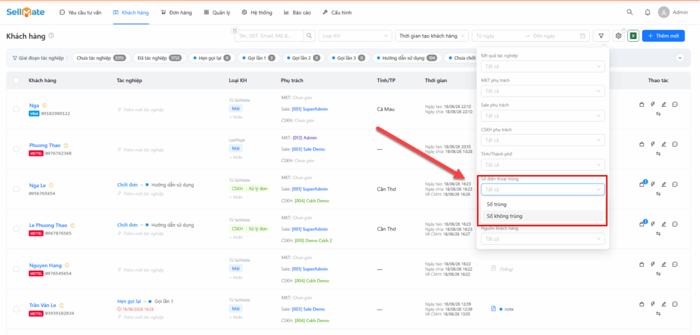
Task: Click the lightning action icon for Nga
Action: pyautogui.click(x=653, y=105)
